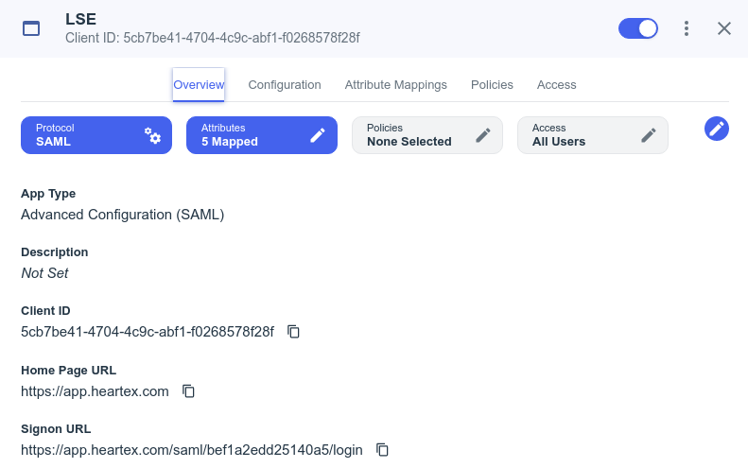Copy the Home Page URL
Viewport: 748px width, 468px height.
point(188,391)
